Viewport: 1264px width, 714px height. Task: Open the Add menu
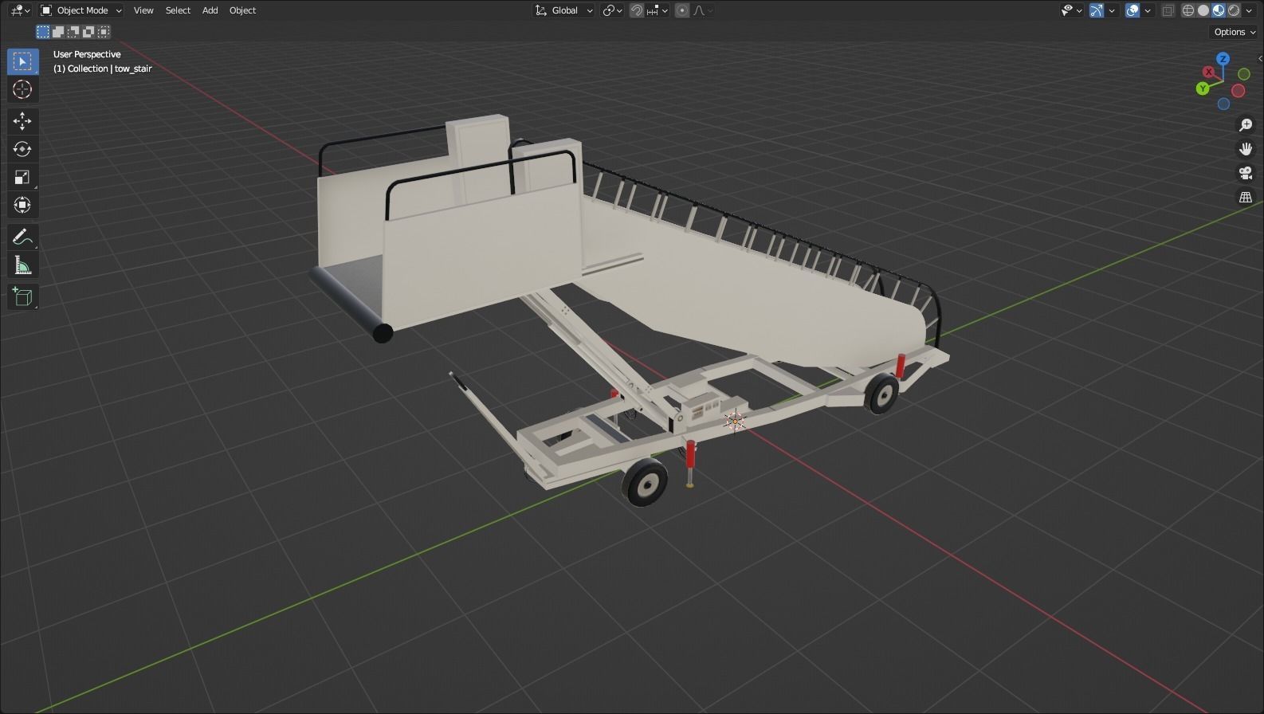tap(210, 10)
